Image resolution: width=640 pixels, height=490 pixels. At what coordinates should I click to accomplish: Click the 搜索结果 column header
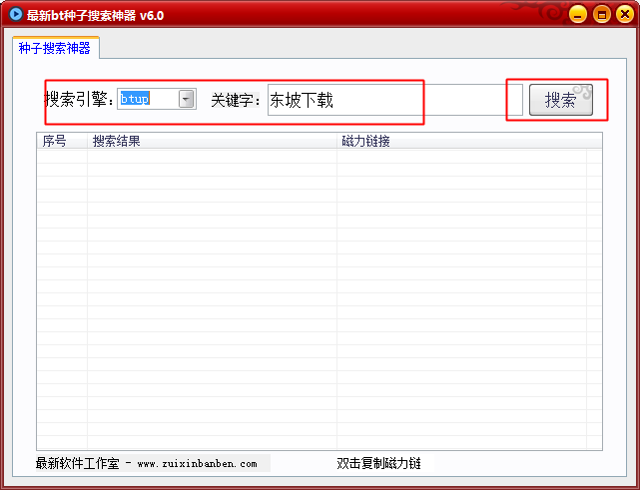[x=117, y=141]
